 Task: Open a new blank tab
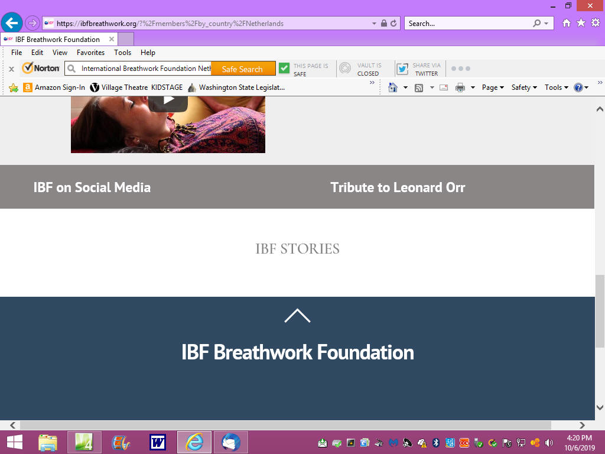tap(126, 40)
